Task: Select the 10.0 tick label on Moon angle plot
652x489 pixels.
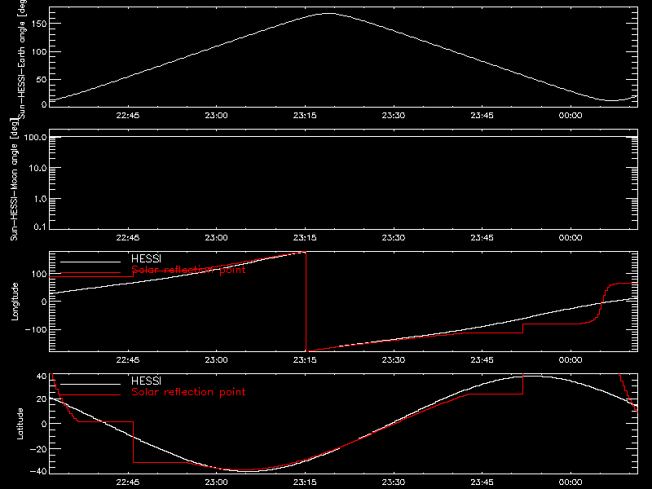Action: (37, 169)
